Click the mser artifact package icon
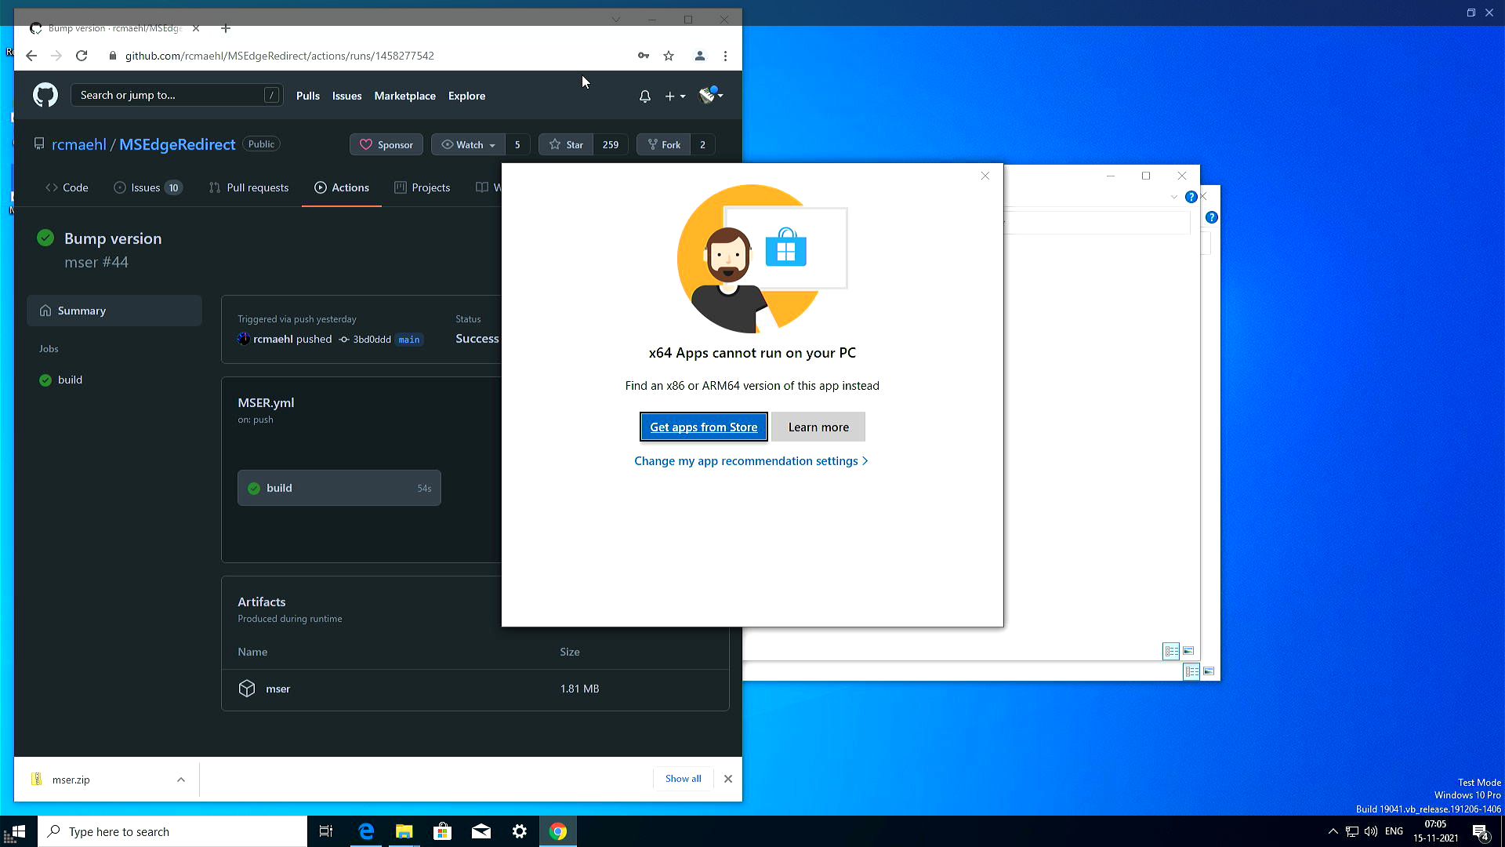This screenshot has width=1505, height=847. click(247, 688)
